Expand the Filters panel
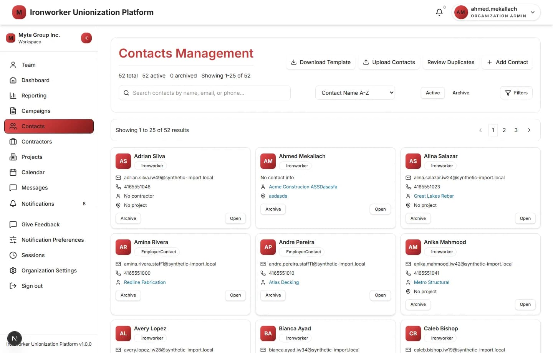The height and width of the screenshot is (353, 553). click(x=516, y=93)
